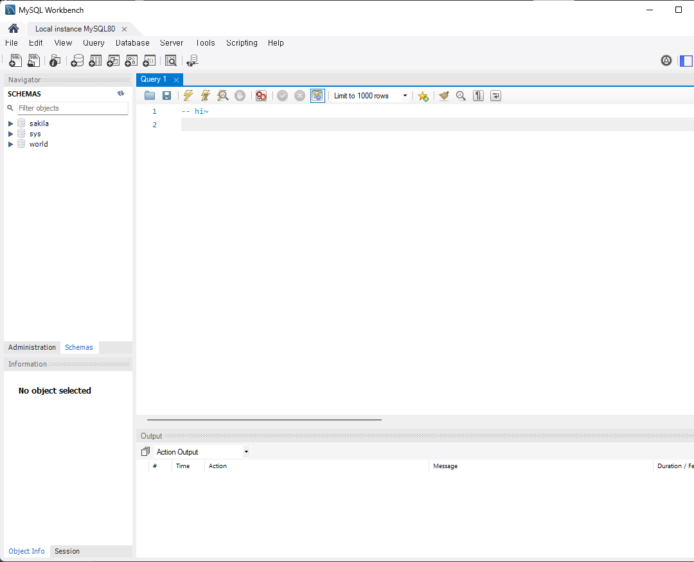
Task: Select the sys schema name
Action: pyautogui.click(x=35, y=134)
